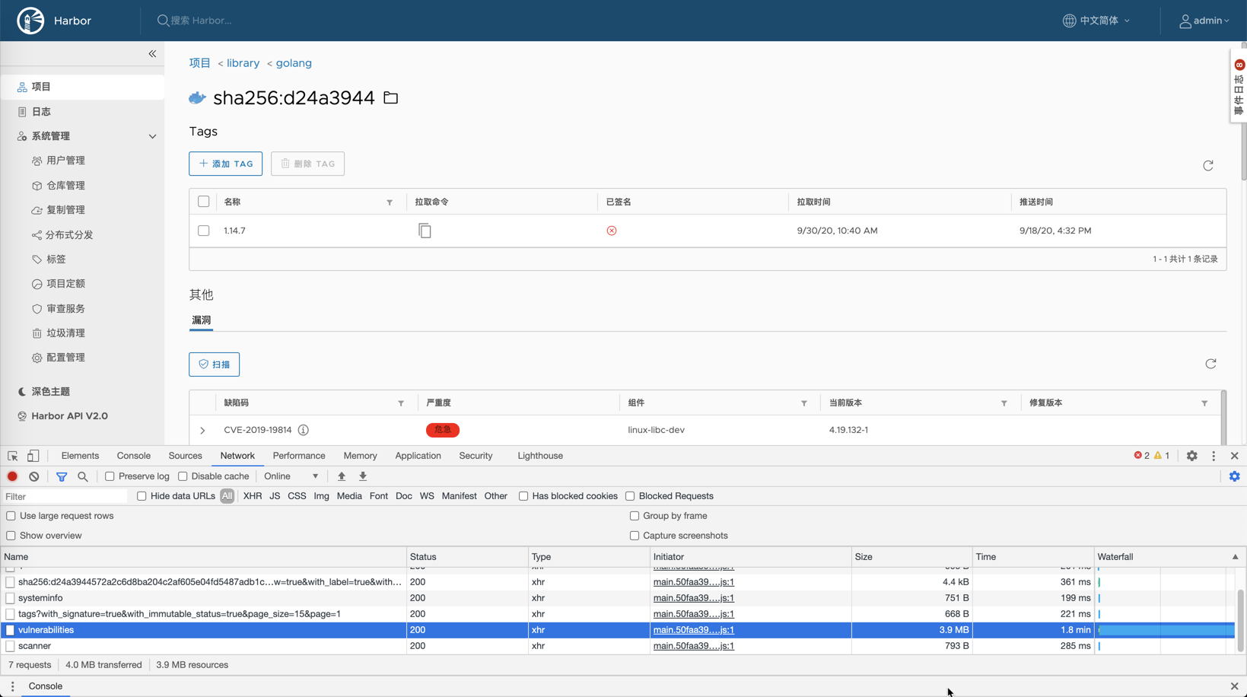Refresh the Tags table
1247x697 pixels.
[1207, 166]
